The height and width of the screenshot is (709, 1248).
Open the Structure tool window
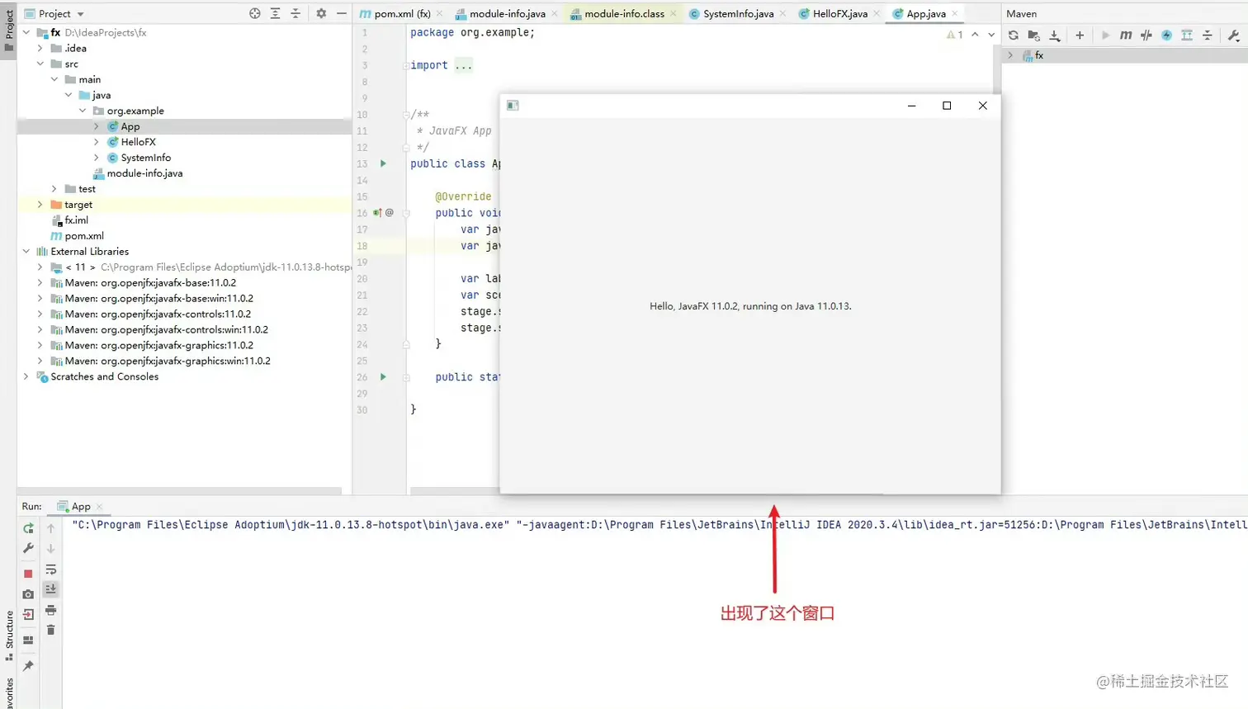pyautogui.click(x=9, y=636)
